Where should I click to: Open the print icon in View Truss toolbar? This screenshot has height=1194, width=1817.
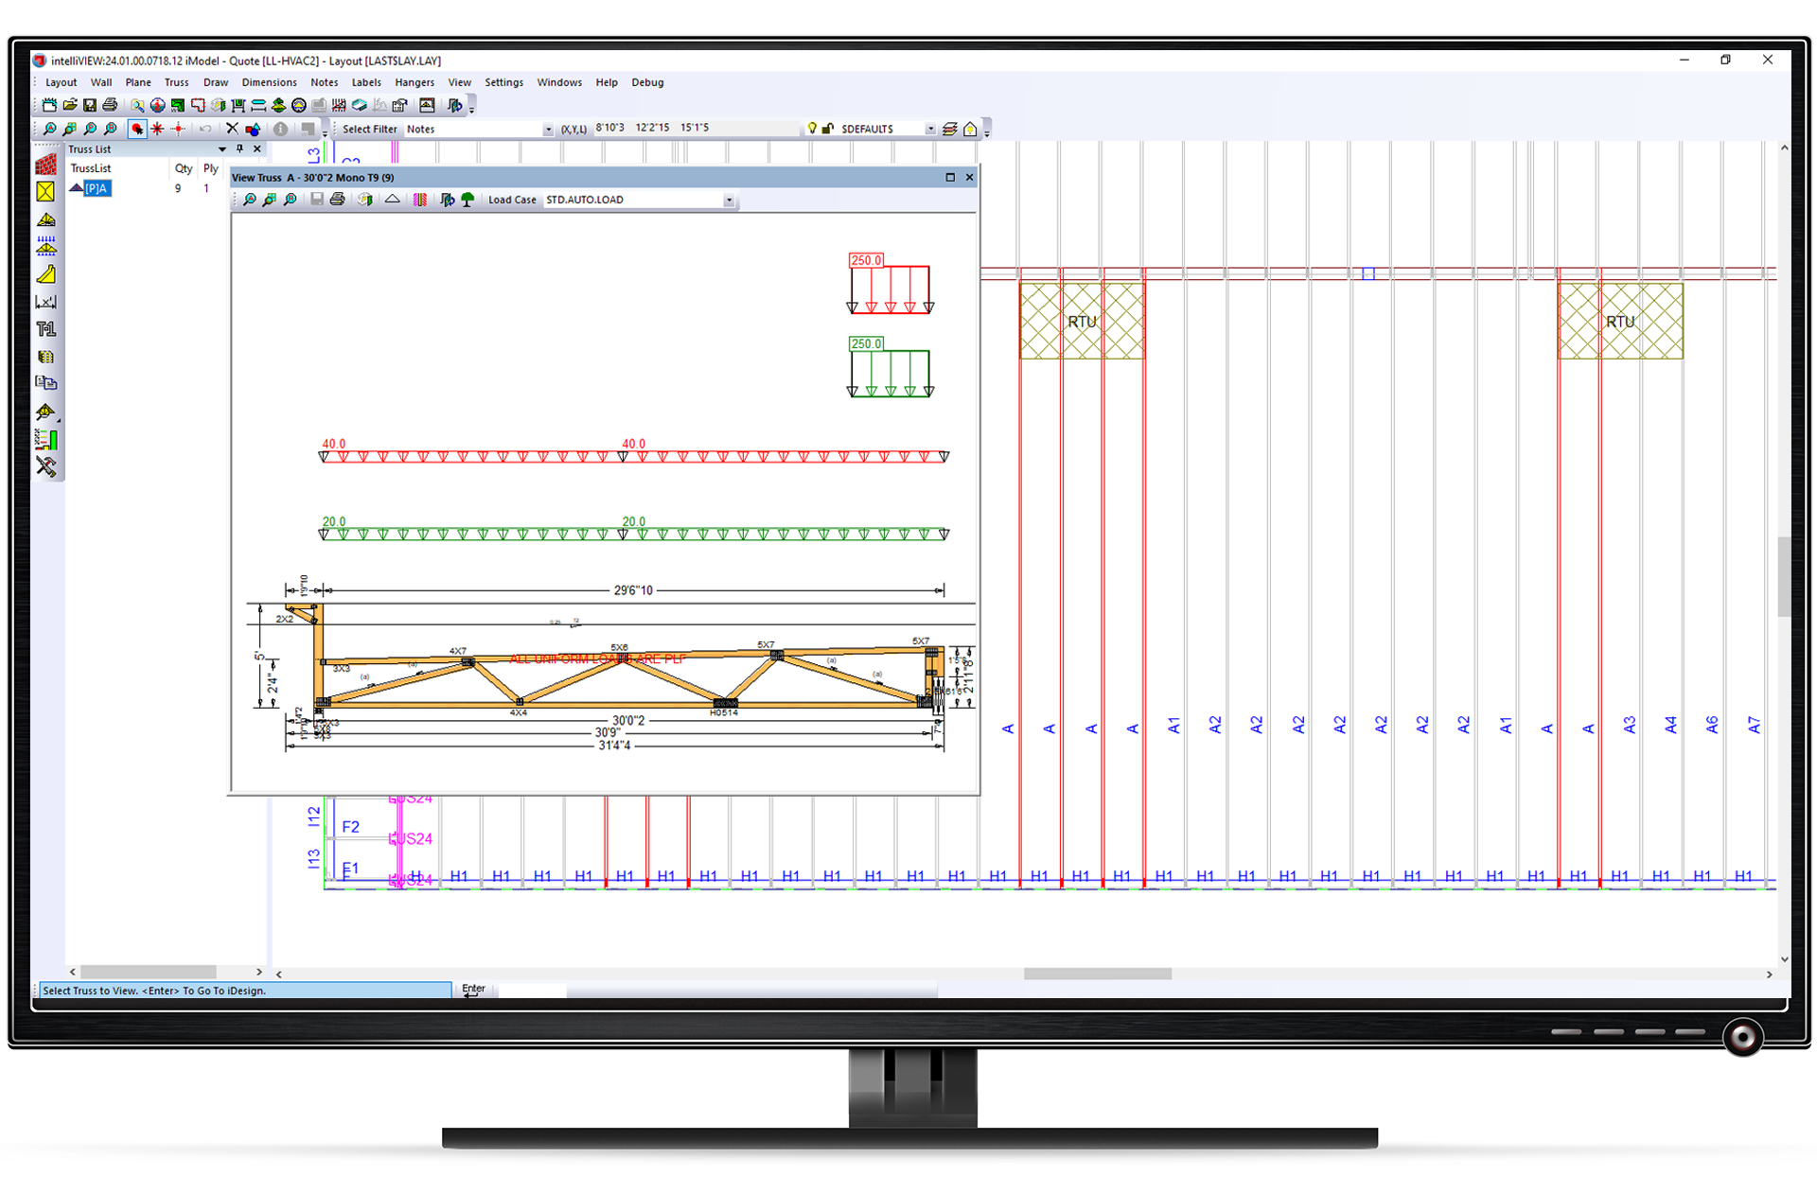tap(337, 200)
